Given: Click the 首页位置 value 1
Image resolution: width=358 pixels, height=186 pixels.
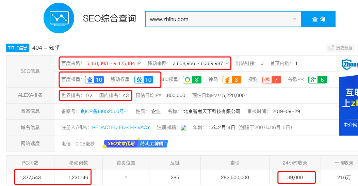Looking at the screenshot, I should pyautogui.click(x=126, y=177).
